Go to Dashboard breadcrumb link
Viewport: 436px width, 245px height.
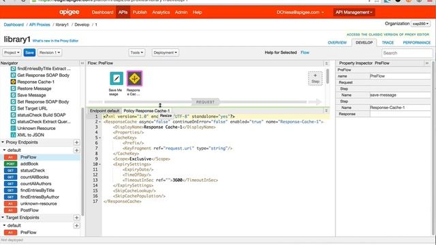[x=14, y=24]
